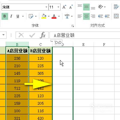Expand phonetic guide dropdown arrow

[72, 16]
